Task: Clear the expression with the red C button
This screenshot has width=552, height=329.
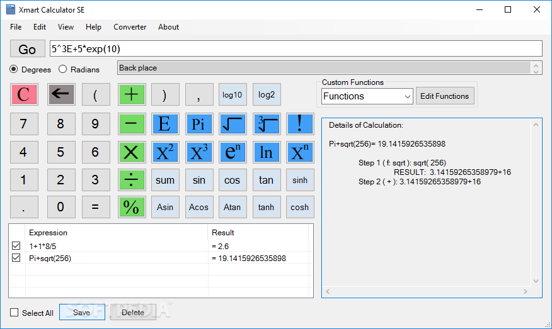Action: (x=24, y=94)
